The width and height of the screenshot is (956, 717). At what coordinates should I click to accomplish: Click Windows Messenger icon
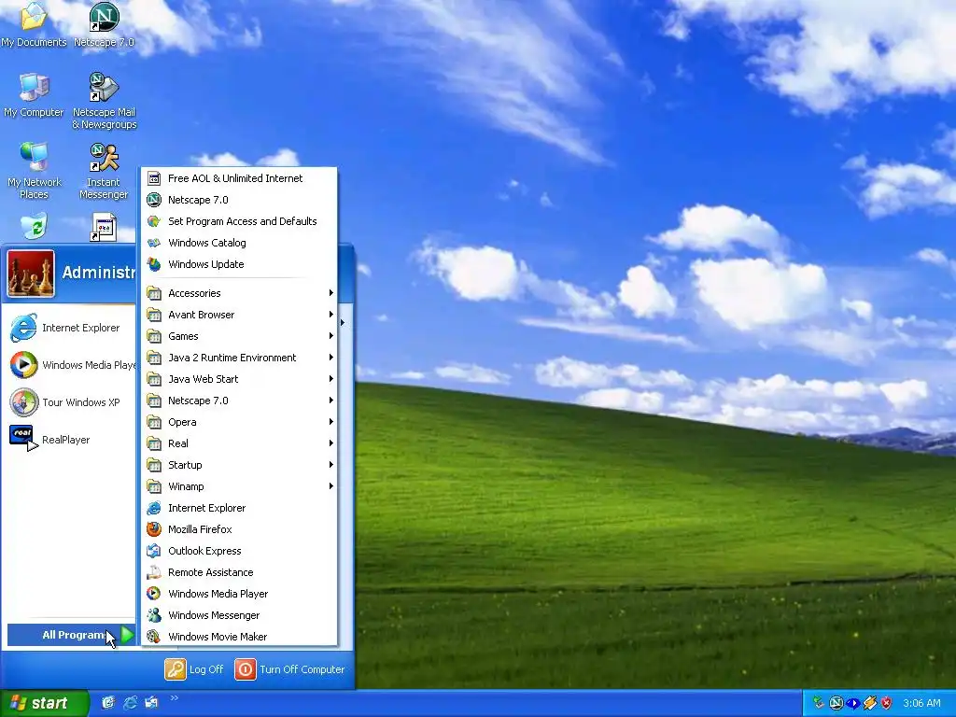pyautogui.click(x=154, y=615)
